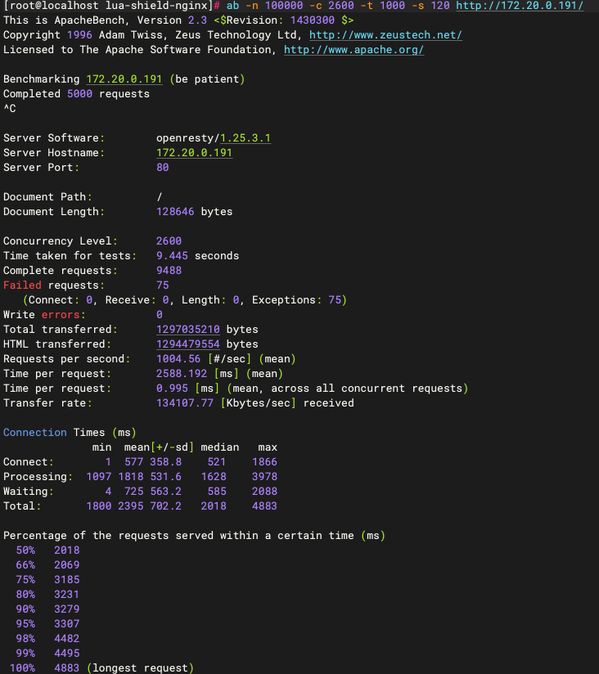This screenshot has width=599, height=674.
Task: Click the red Failed requests label
Action: tap(22, 285)
